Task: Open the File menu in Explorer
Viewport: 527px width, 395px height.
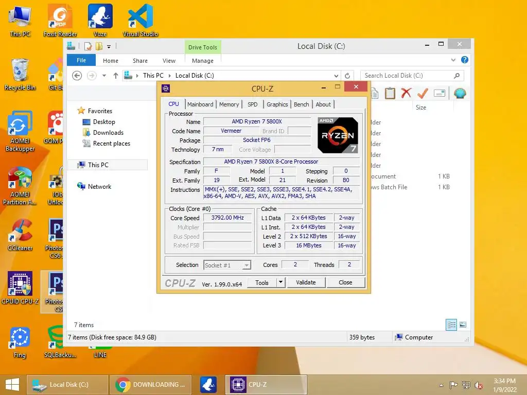Action: 81,61
